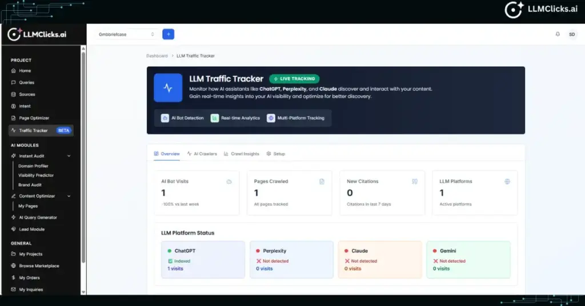Open Visibility Predictor sub-item

point(36,175)
